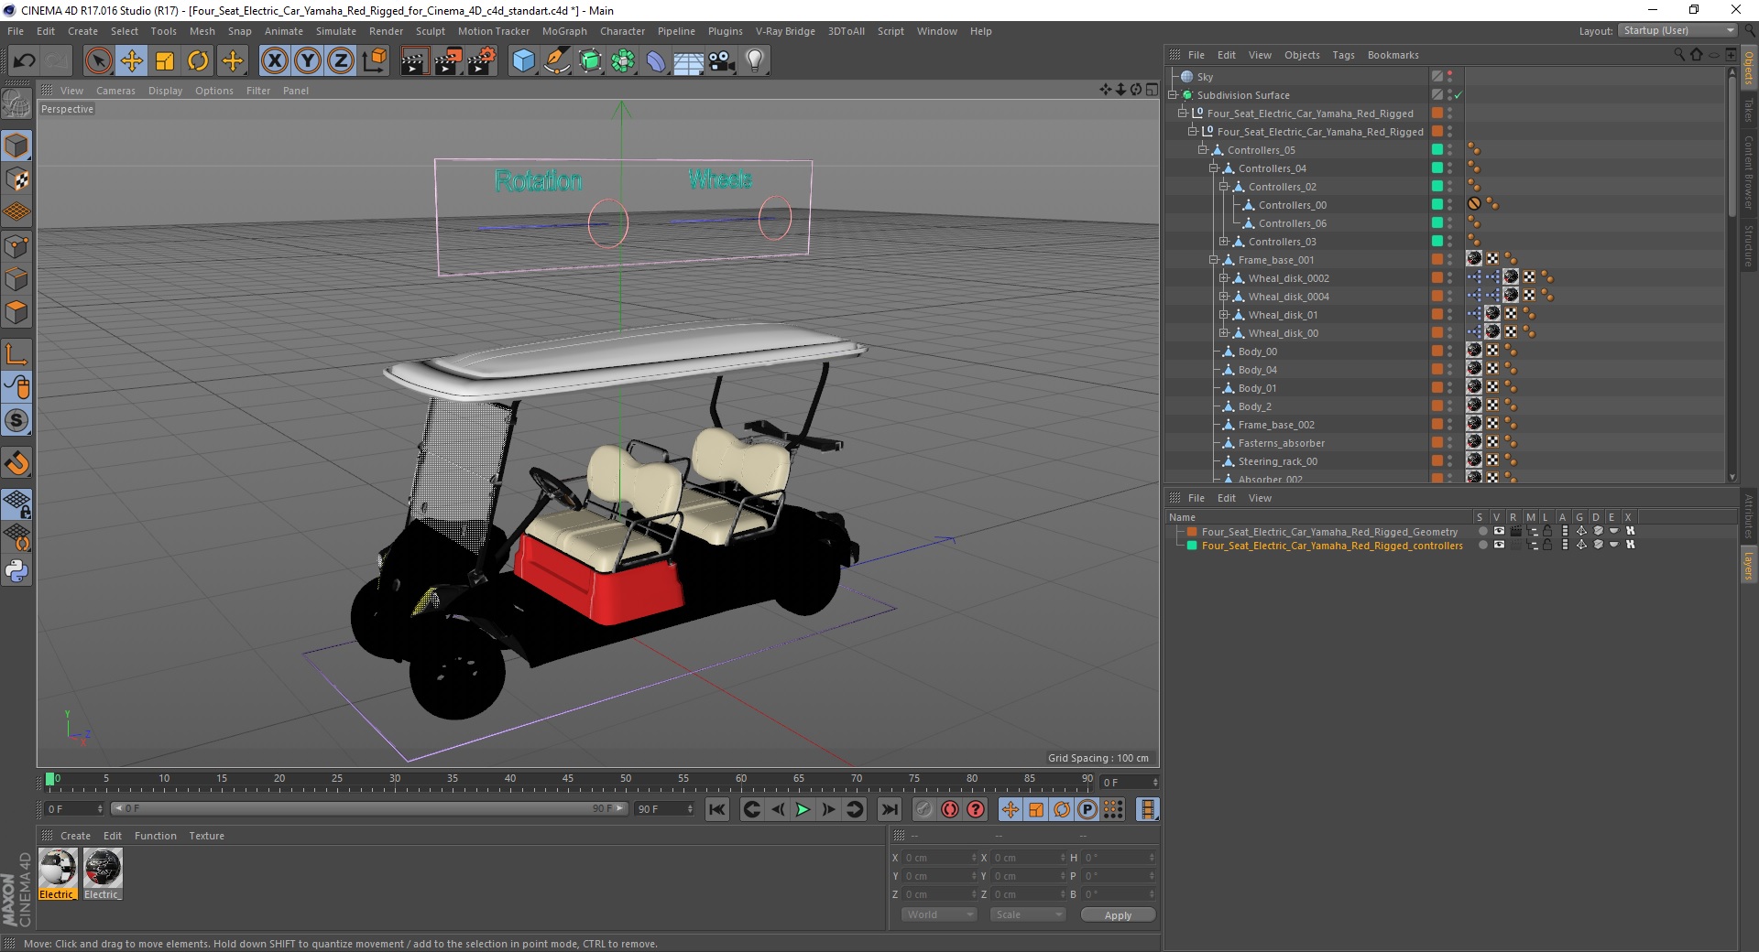Collapse Controllers_05 hierarchy

1203,149
